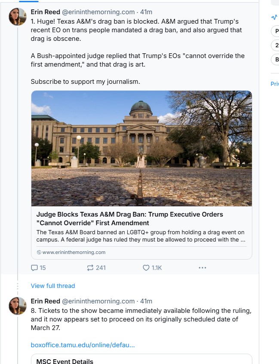The width and height of the screenshot is (279, 364).
Task: Click Erin Reed's name on the first post
Action: [x=45, y=12]
